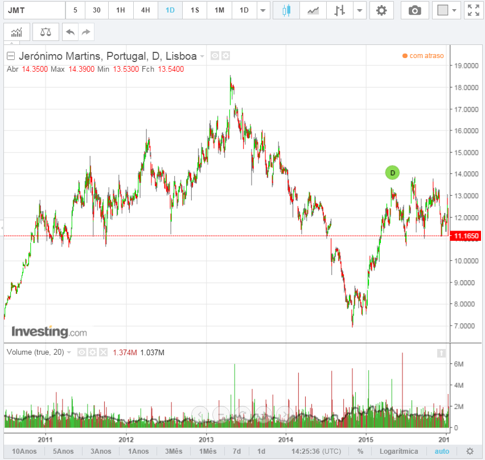
Task: Open Volume indicator settings gear icon
Action: [92, 352]
